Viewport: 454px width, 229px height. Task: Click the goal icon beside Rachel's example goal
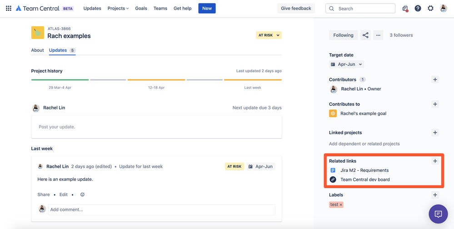point(333,114)
